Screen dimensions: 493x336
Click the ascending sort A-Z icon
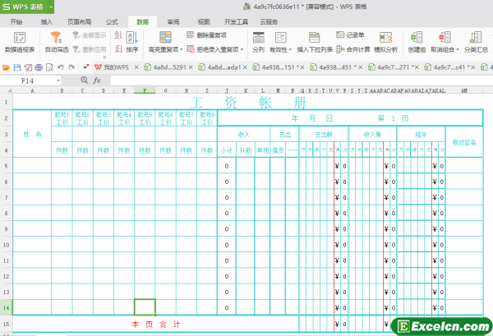pos(118,34)
